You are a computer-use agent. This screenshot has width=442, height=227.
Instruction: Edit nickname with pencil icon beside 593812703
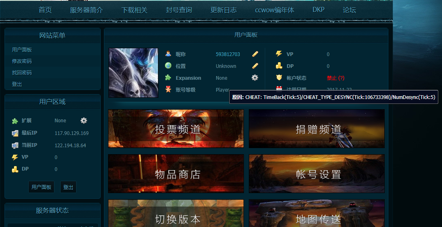coord(255,54)
